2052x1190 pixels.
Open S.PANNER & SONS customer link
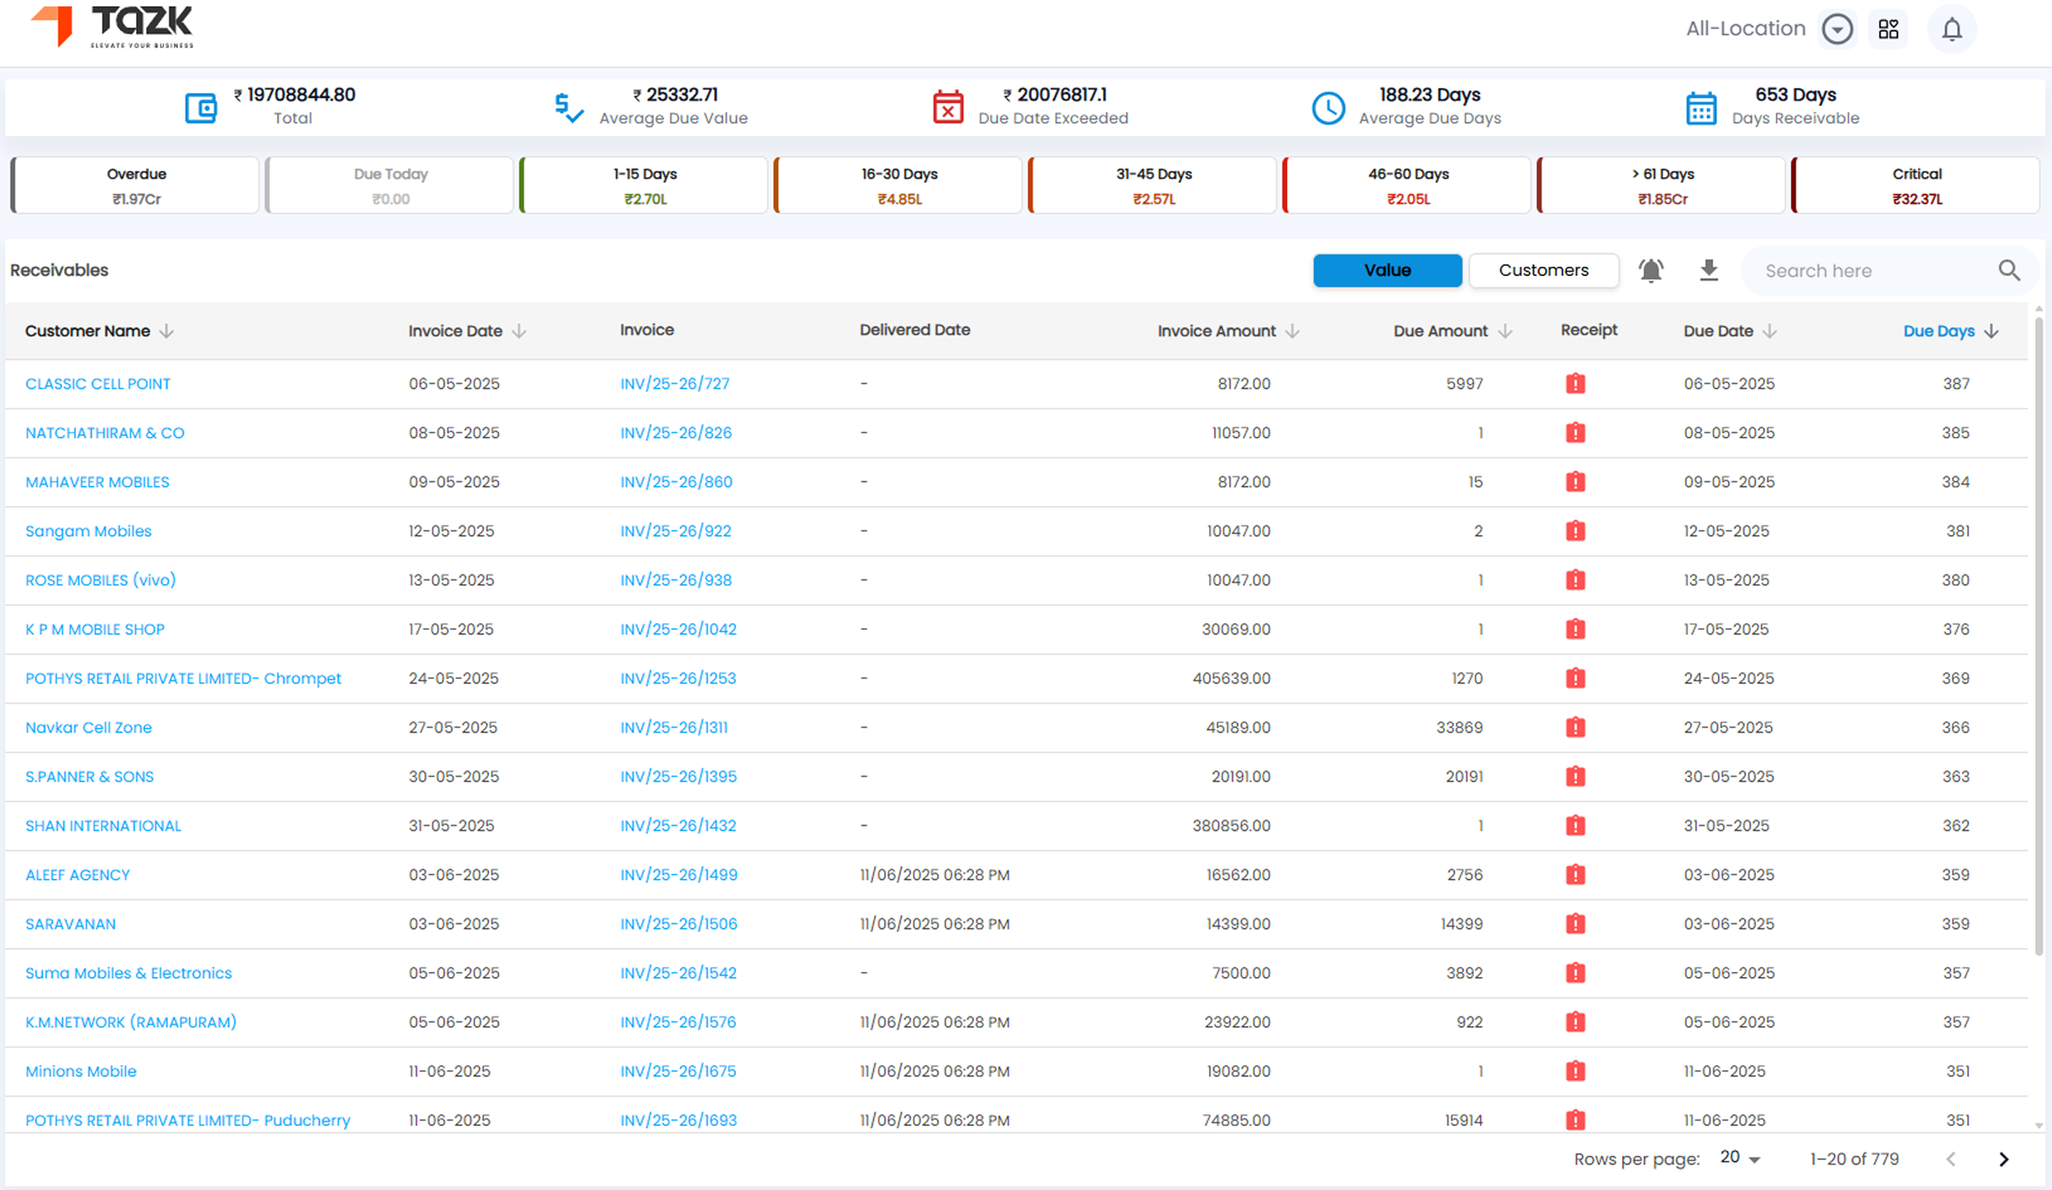pyautogui.click(x=90, y=777)
